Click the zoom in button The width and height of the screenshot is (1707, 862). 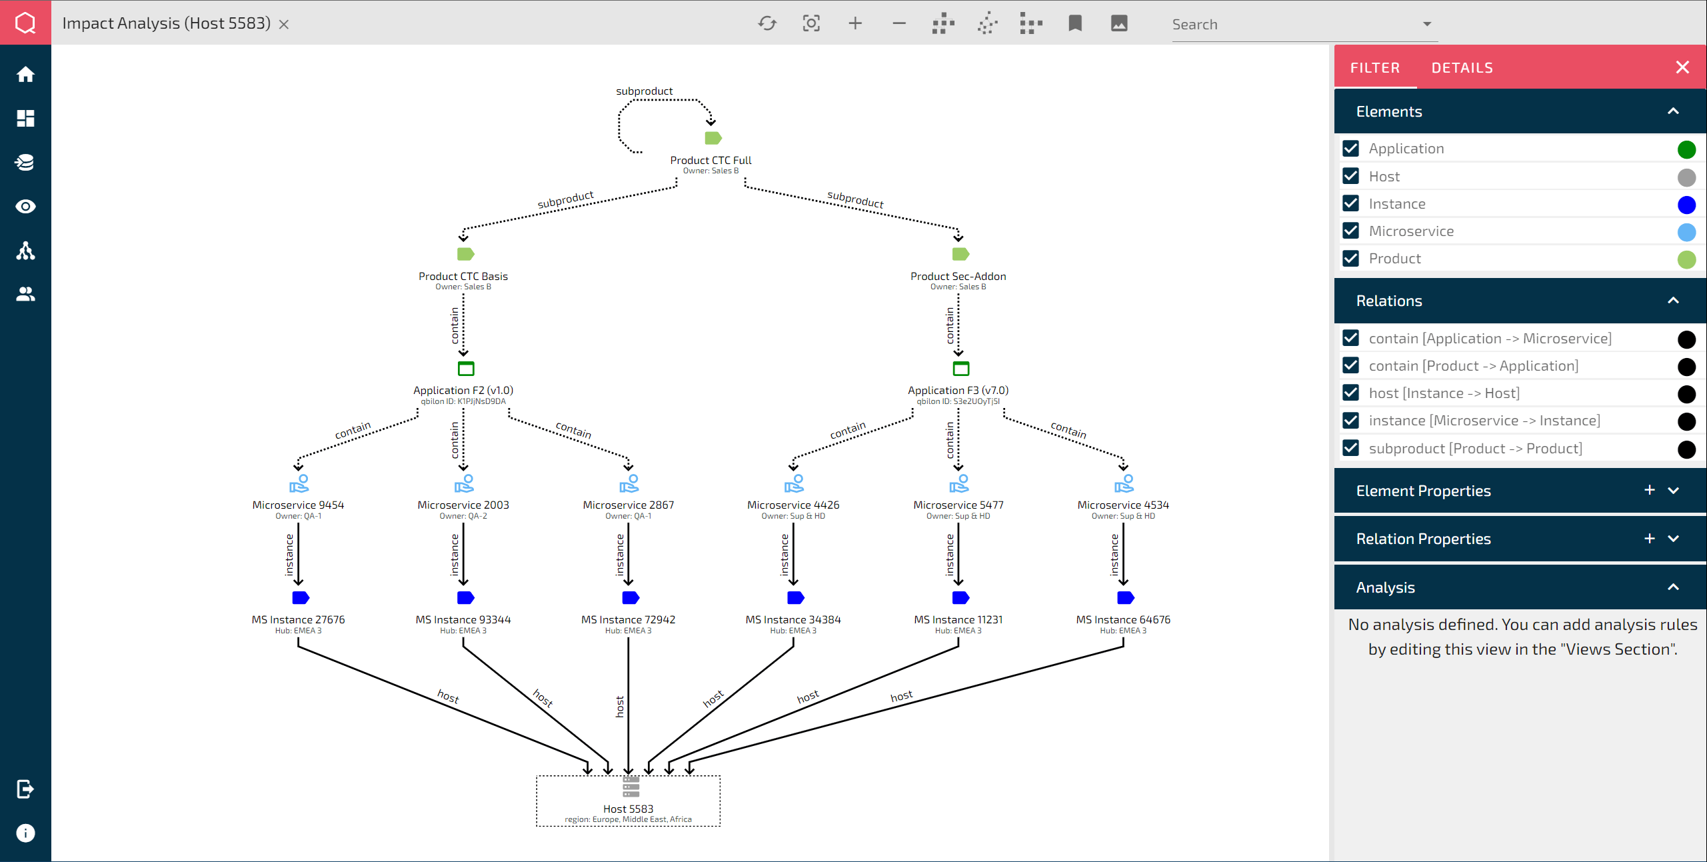[x=854, y=23]
